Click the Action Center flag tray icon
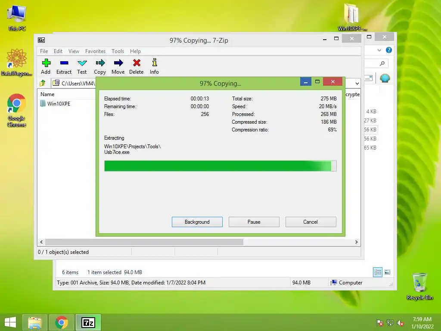Screen dimensions: 441x331 click(380, 323)
